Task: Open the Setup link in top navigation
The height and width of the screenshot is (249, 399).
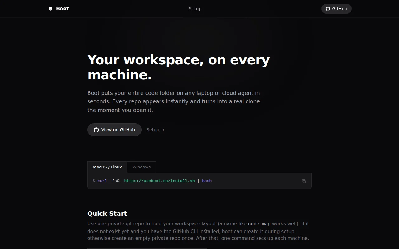Action: coord(195,9)
